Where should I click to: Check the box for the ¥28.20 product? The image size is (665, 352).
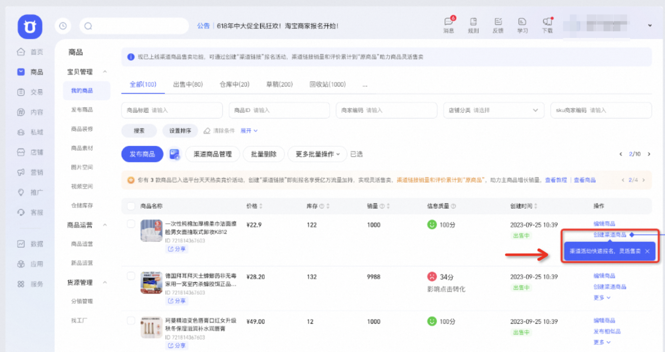click(x=131, y=276)
